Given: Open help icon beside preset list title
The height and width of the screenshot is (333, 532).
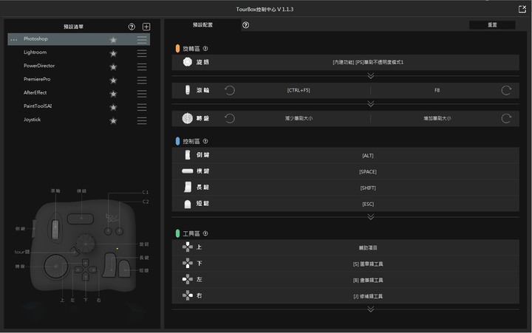Looking at the screenshot, I should (x=132, y=27).
